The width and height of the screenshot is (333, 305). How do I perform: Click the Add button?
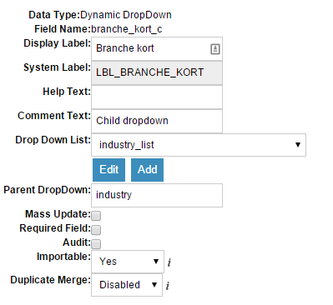[147, 170]
